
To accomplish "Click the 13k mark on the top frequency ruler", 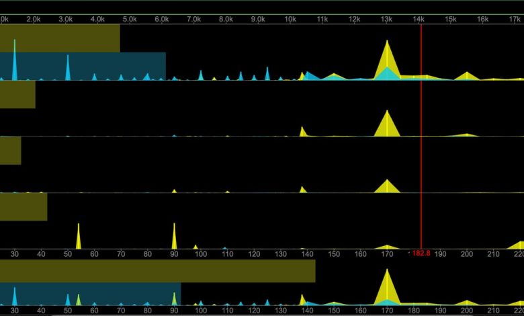I will (386, 20).
